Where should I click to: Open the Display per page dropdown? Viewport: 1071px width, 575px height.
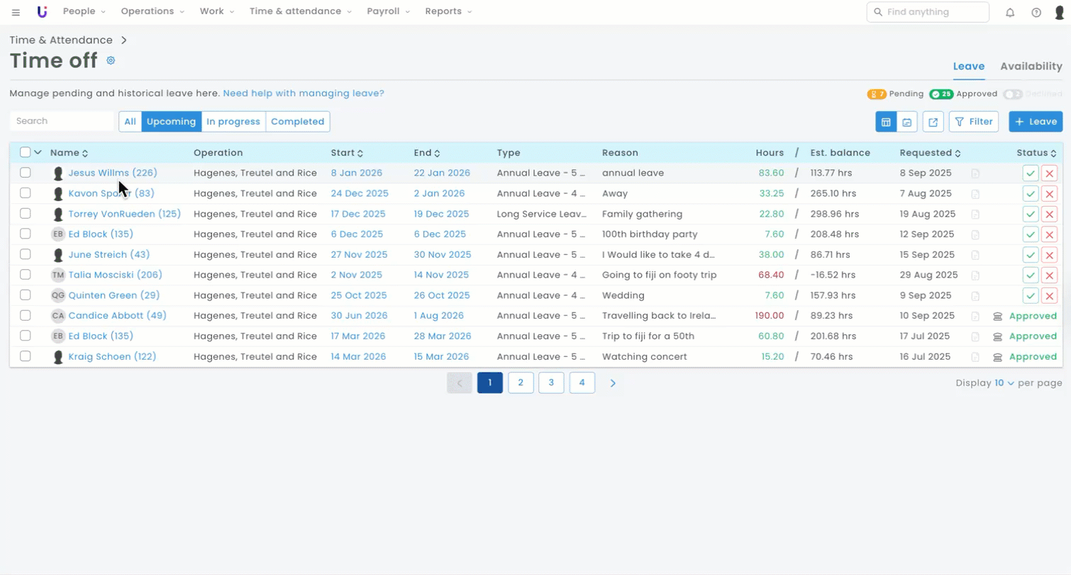click(x=1004, y=383)
